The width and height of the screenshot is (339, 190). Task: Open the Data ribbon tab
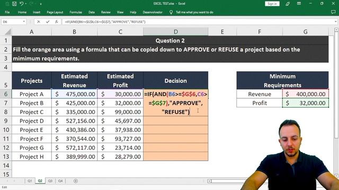click(x=92, y=12)
